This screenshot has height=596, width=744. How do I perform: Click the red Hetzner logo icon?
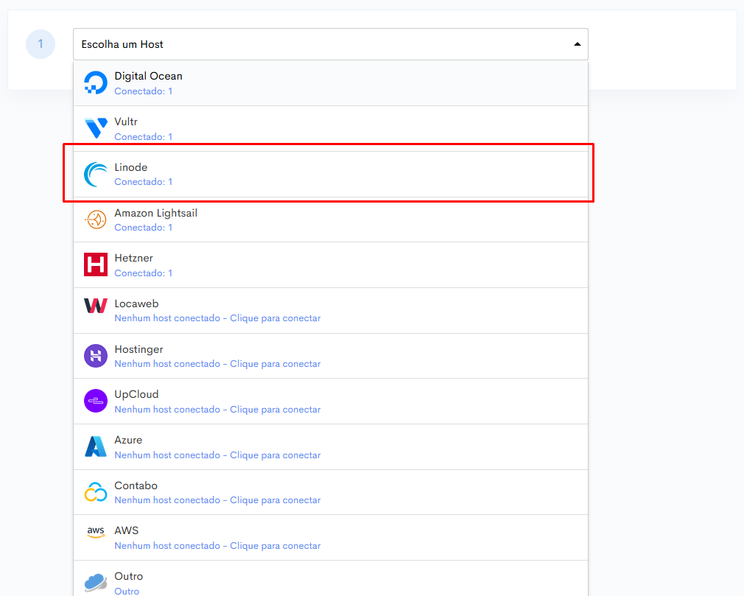coord(96,264)
